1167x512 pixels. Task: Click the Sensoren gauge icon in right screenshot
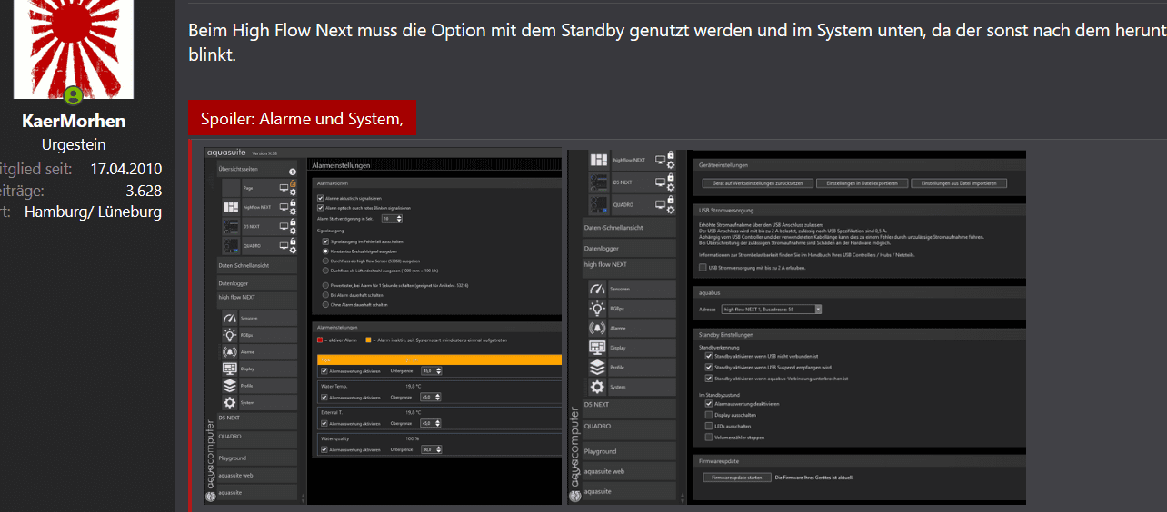click(597, 289)
